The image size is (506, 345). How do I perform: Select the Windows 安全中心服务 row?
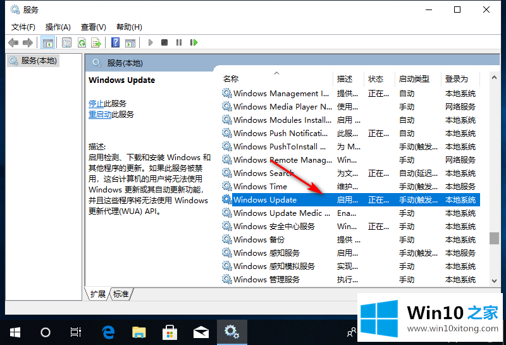point(351,226)
